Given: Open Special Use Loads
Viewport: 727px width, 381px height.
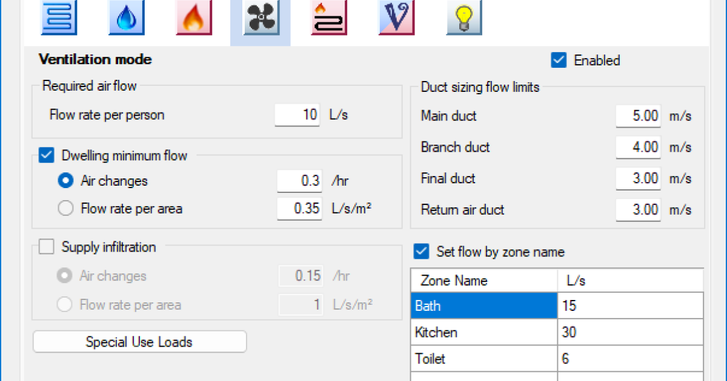Looking at the screenshot, I should 139,342.
